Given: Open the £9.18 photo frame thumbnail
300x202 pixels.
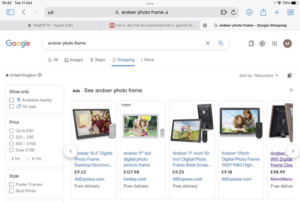Looking at the screenshot, I should 241,124.
